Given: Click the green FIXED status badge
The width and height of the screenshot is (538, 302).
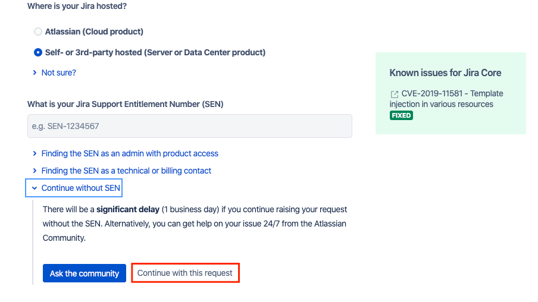Looking at the screenshot, I should [x=401, y=115].
